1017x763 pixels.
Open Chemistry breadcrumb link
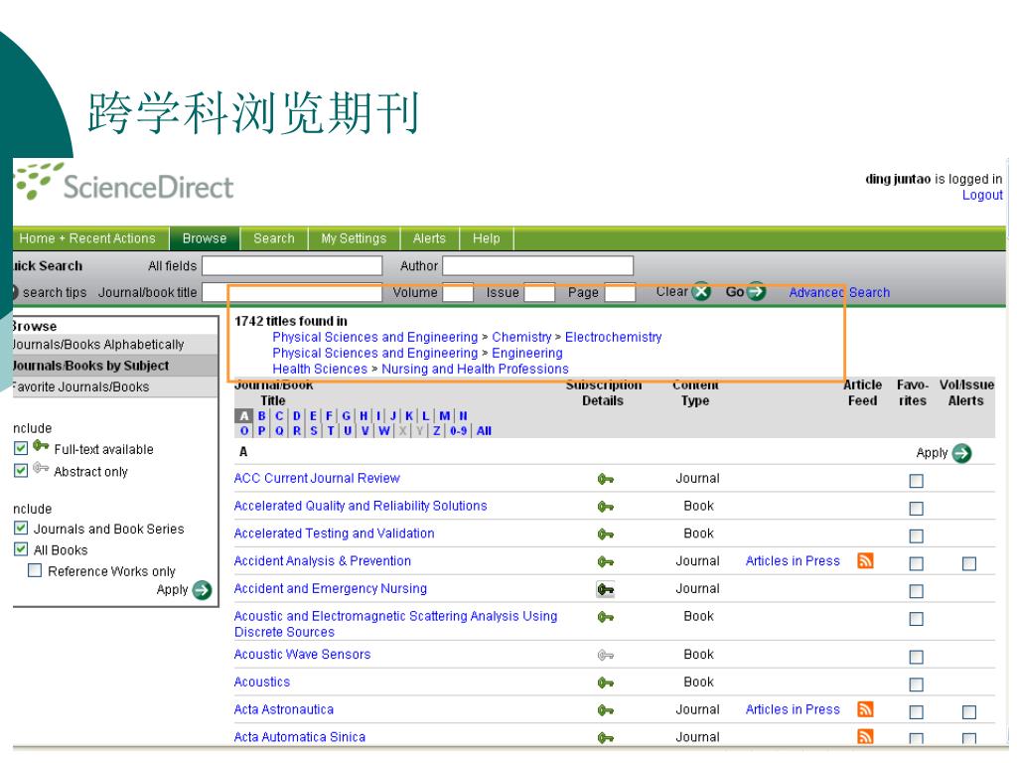pos(521,338)
